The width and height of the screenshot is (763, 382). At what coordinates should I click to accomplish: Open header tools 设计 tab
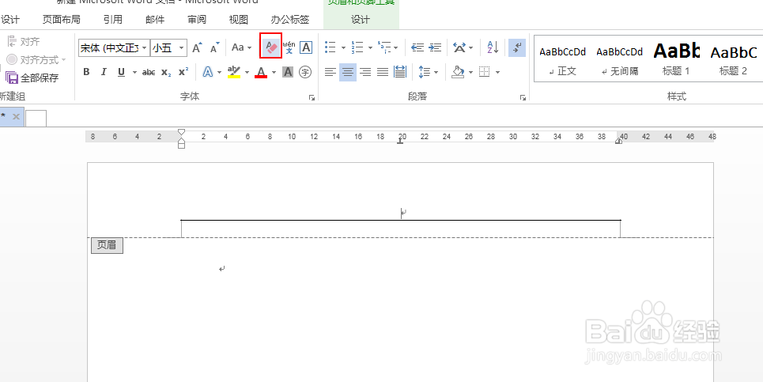tap(361, 20)
